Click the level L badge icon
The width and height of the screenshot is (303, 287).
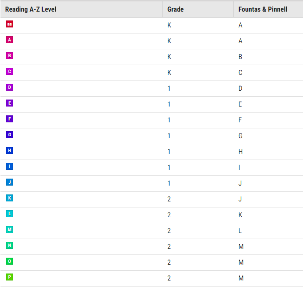coord(9,214)
